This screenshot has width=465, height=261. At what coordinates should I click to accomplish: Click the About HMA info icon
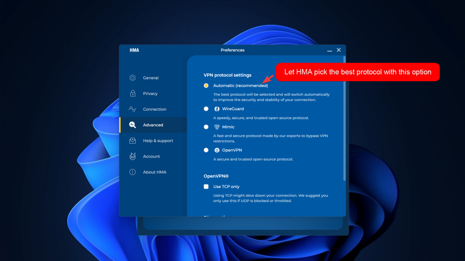[133, 172]
